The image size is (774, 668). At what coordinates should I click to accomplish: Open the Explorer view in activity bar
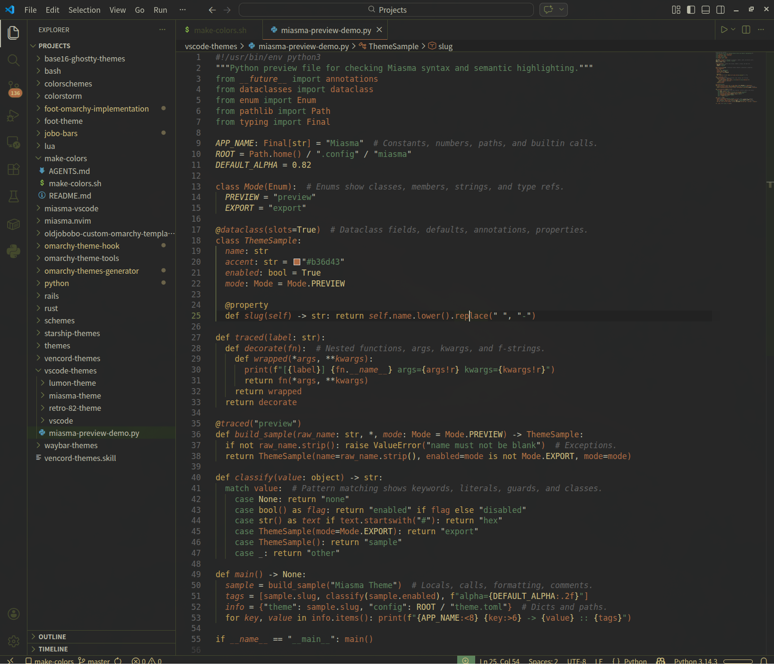click(13, 33)
